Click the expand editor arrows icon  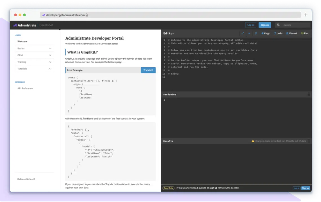coord(243,33)
